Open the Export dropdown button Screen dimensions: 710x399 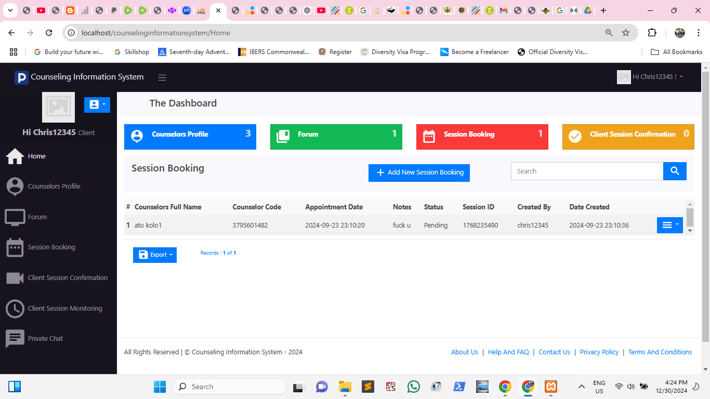click(155, 255)
